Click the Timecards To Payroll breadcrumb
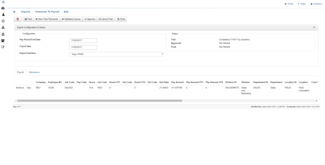The width and height of the screenshot is (325, 165). (47, 12)
